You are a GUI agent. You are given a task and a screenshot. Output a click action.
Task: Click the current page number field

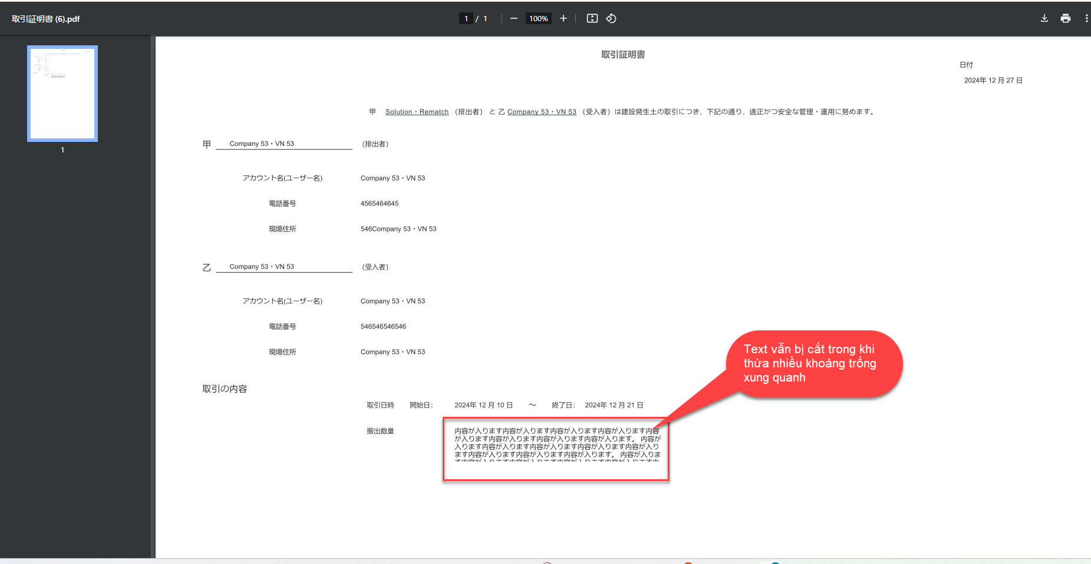coord(466,19)
